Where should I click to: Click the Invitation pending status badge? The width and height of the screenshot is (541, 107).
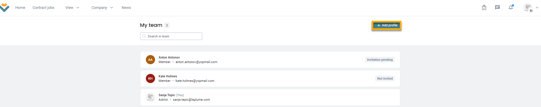(380, 60)
